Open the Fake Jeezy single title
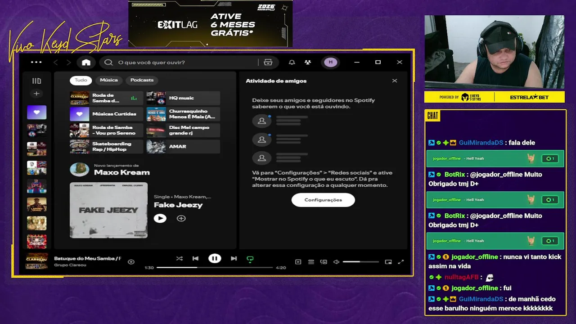The image size is (576, 324). tap(178, 205)
